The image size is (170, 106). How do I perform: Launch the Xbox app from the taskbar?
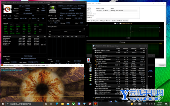tap(73, 104)
